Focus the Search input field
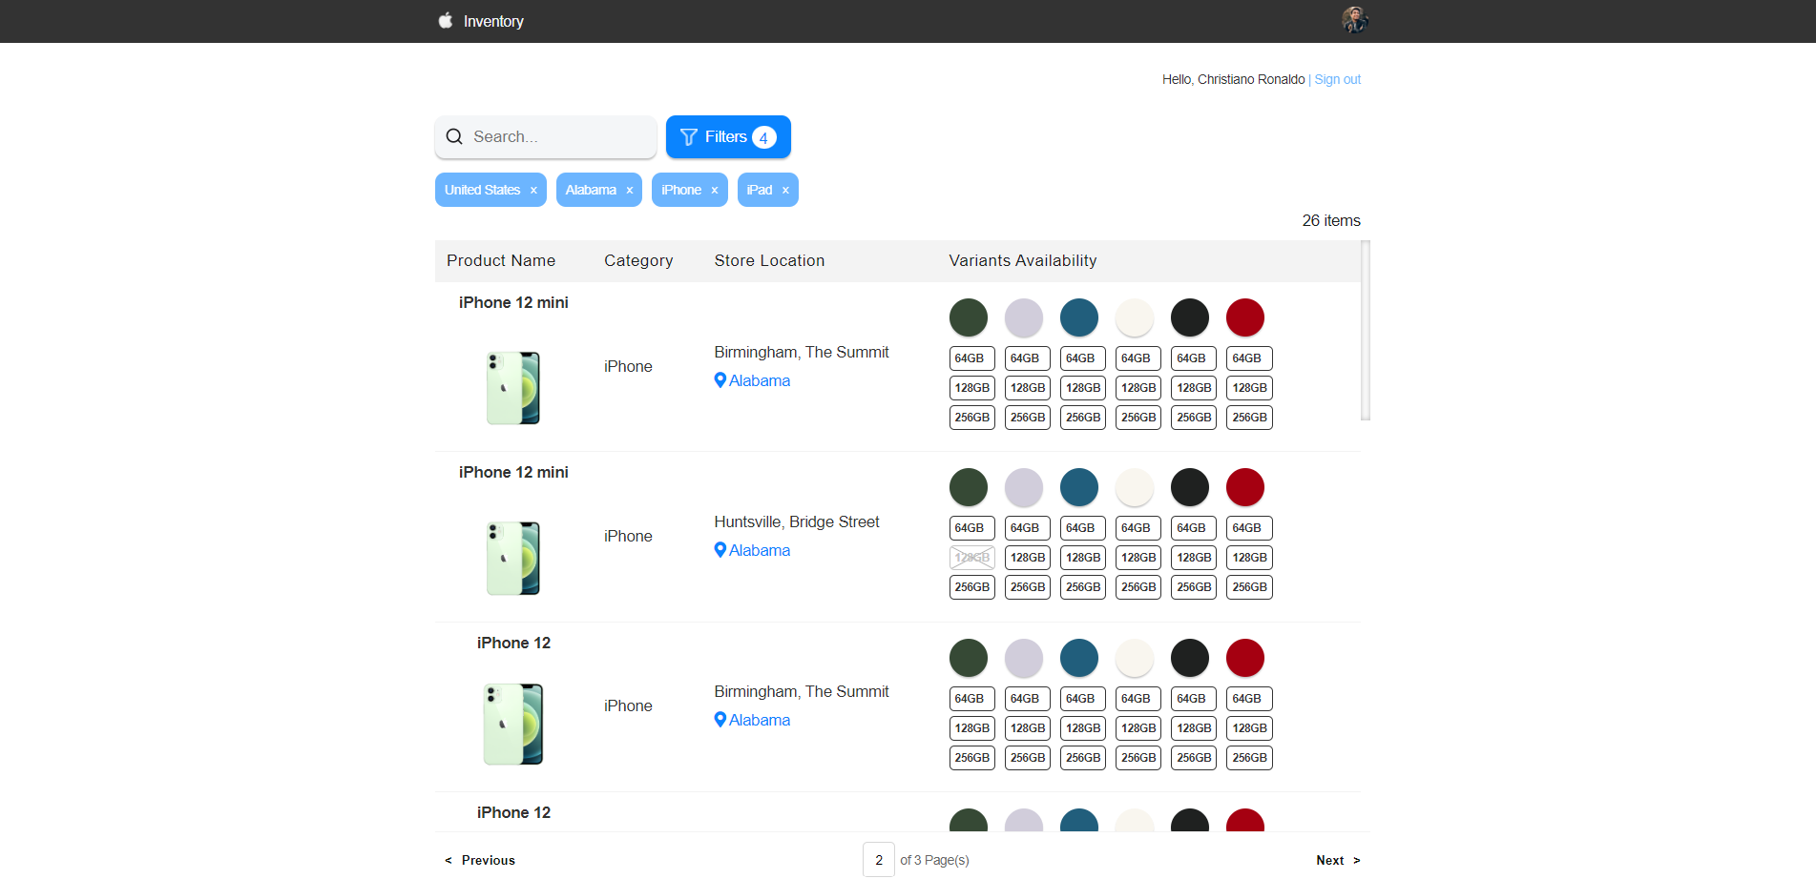The width and height of the screenshot is (1816, 879). (x=546, y=137)
